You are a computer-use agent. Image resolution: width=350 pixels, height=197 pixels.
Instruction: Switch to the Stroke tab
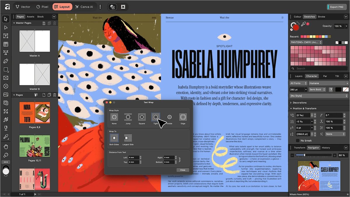(321, 17)
